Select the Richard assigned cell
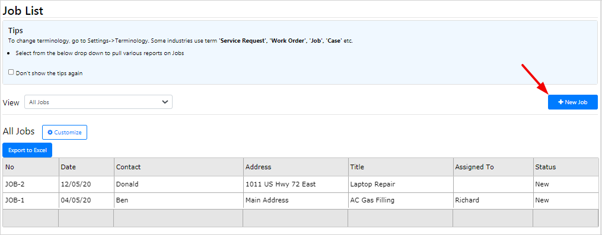The image size is (602, 235). [493, 201]
